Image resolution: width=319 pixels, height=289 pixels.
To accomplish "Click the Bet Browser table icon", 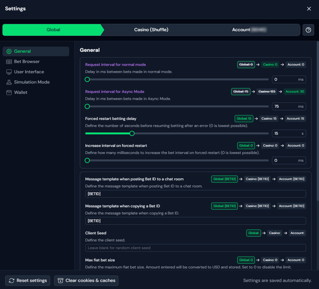I will point(9,62).
